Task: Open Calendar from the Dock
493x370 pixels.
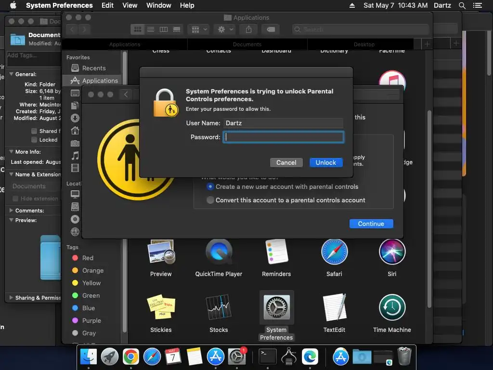Action: 173,357
